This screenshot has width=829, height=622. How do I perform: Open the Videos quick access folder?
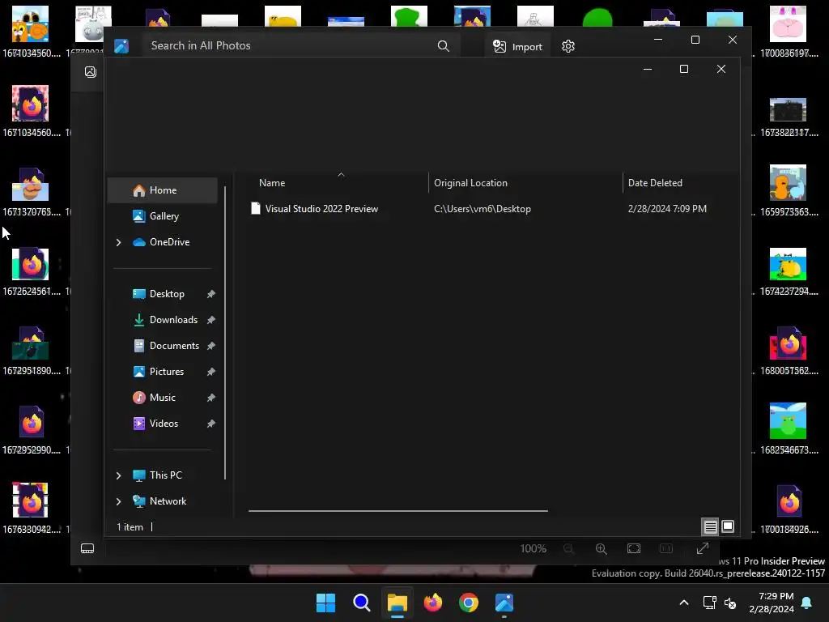(x=164, y=424)
